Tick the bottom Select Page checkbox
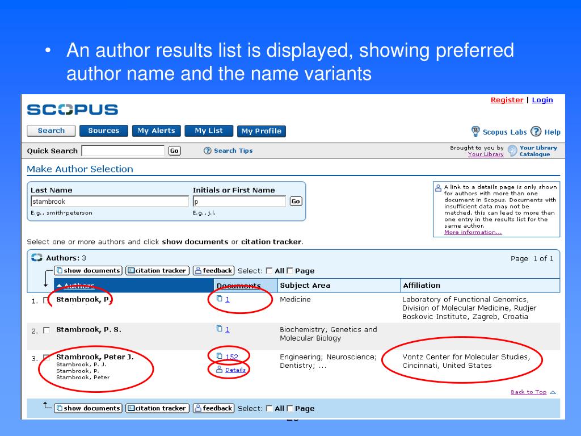The width and height of the screenshot is (581, 436). coord(290,409)
